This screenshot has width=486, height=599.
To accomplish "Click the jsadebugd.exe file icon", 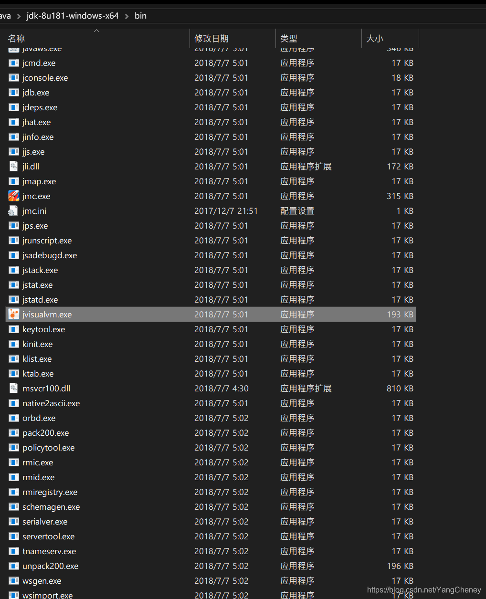I will (x=14, y=255).
